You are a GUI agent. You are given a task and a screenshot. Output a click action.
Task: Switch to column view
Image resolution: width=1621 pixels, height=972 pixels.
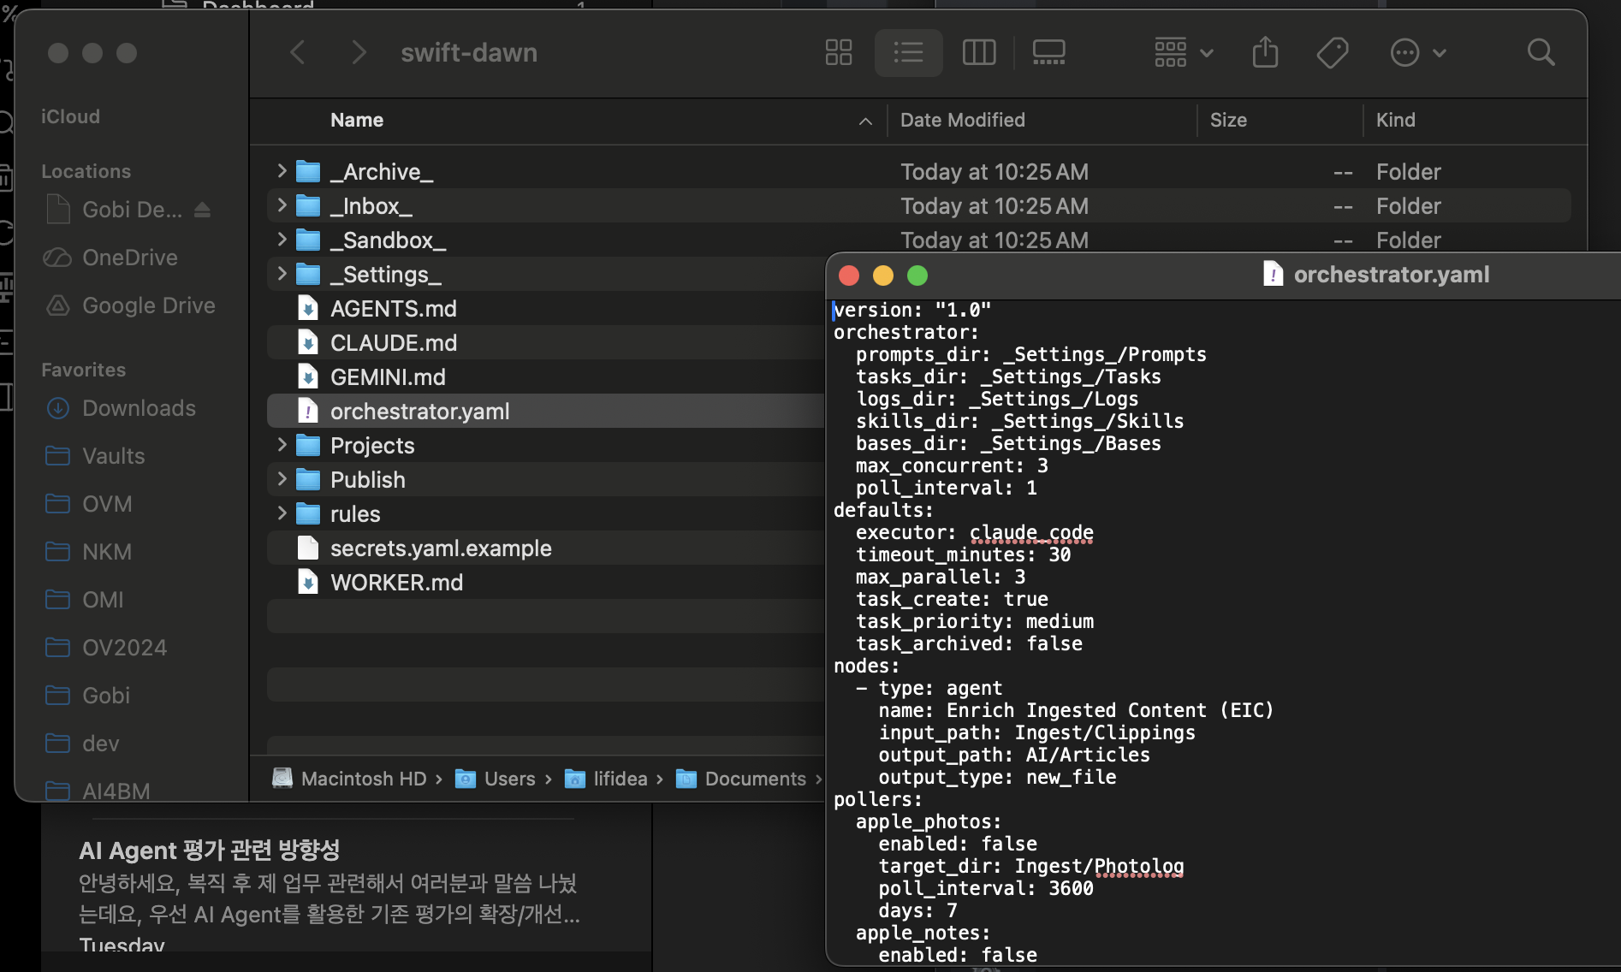(978, 52)
